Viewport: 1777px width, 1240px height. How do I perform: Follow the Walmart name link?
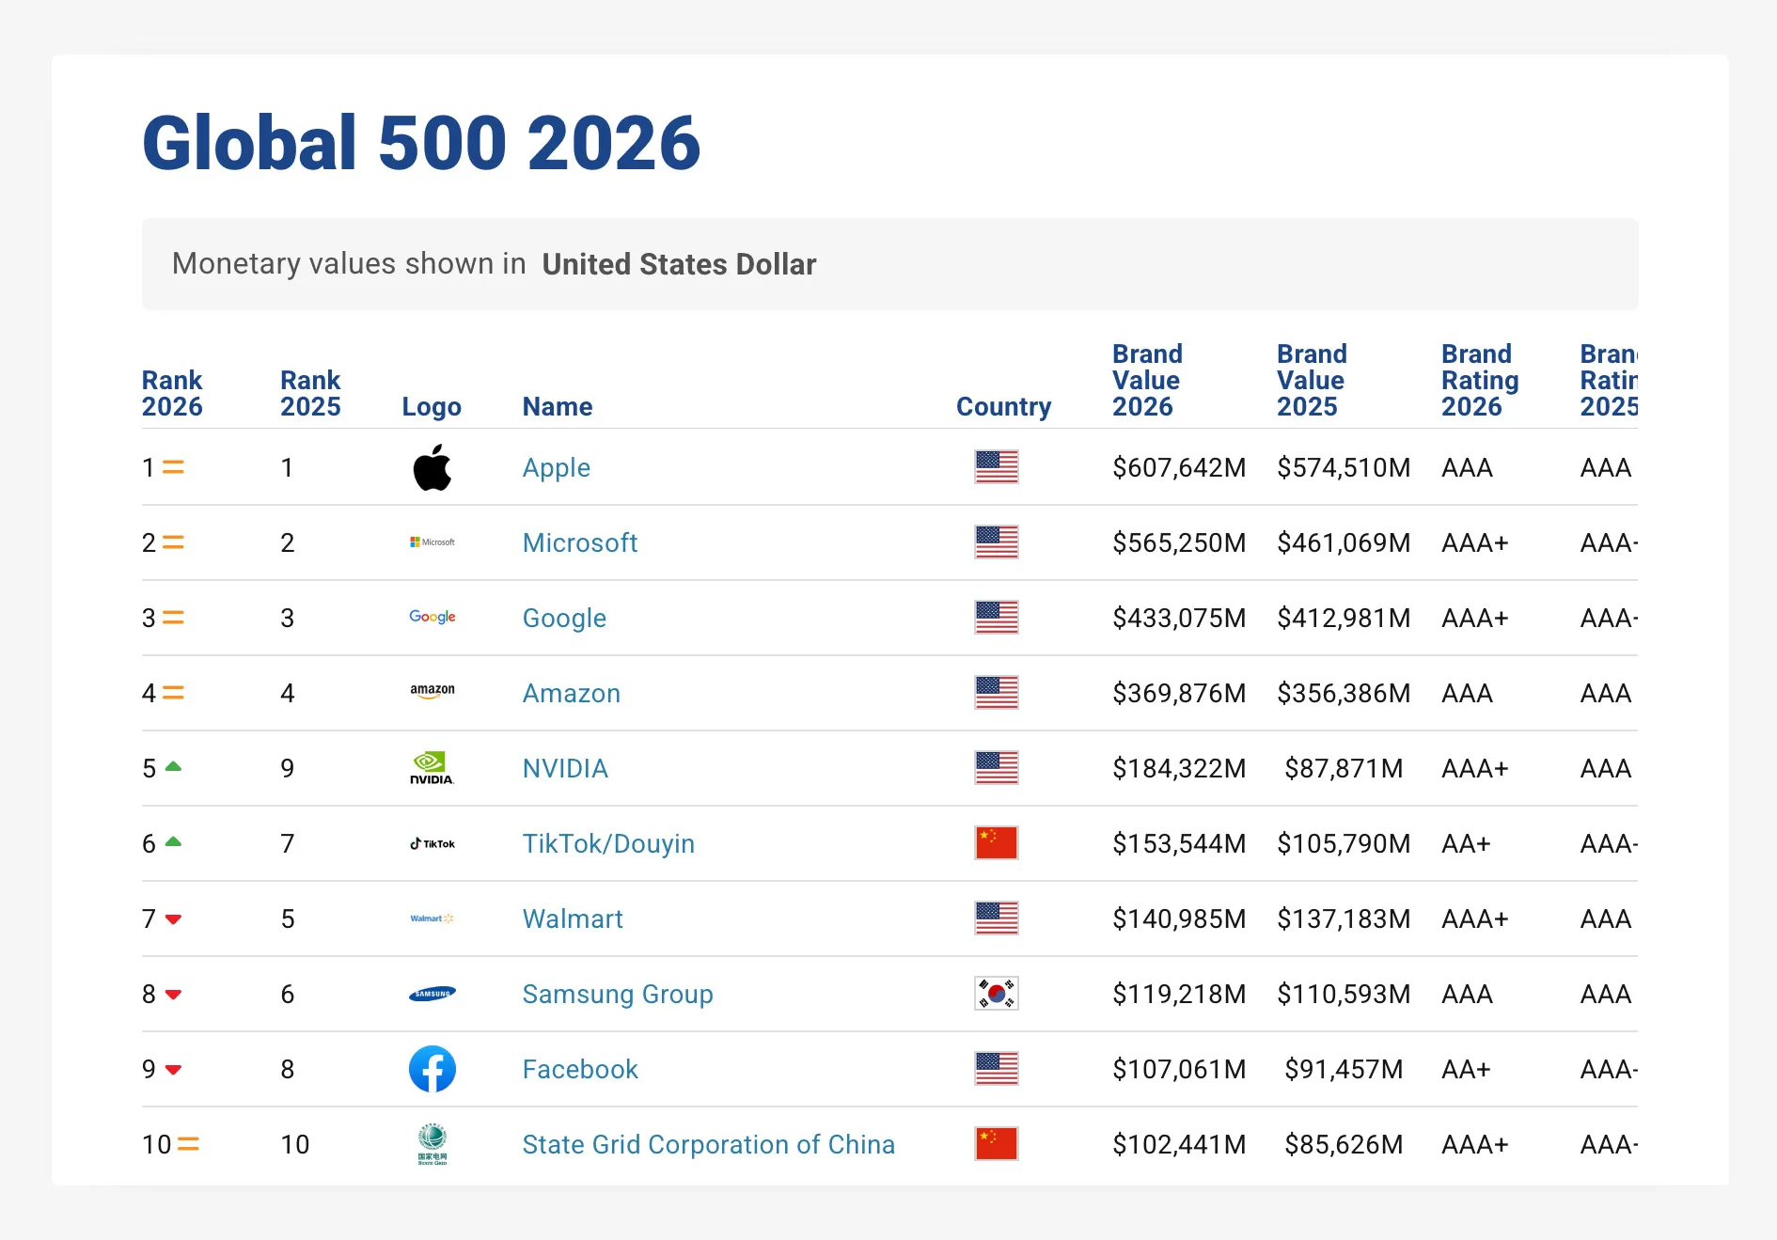572,918
